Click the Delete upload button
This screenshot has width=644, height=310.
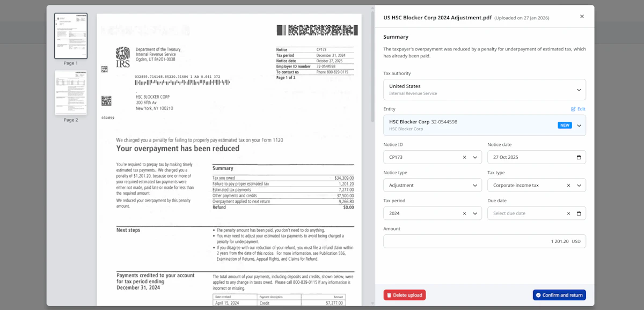(x=405, y=295)
